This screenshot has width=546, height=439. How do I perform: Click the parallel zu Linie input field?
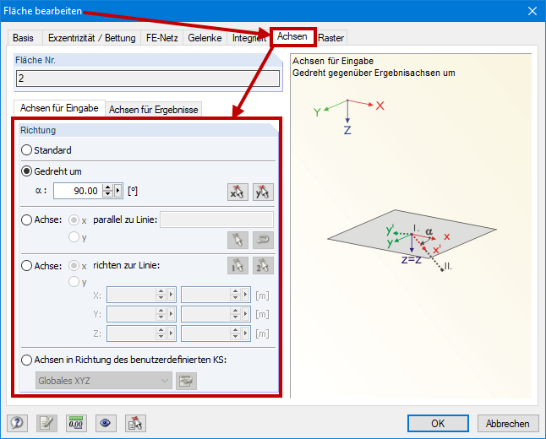[216, 219]
